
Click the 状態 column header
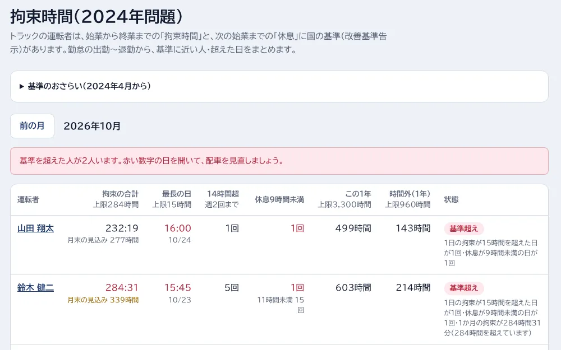click(451, 200)
